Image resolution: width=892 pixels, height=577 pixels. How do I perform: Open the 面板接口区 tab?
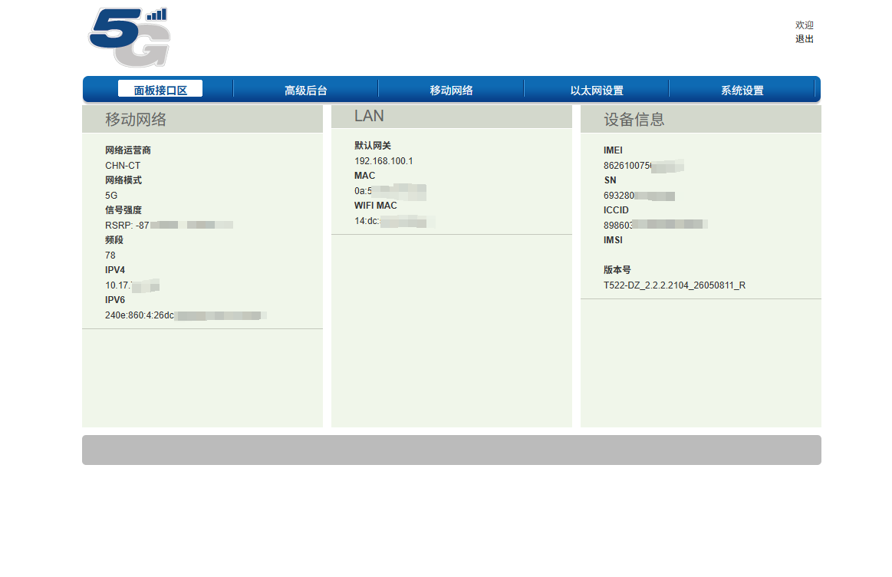[x=160, y=89]
